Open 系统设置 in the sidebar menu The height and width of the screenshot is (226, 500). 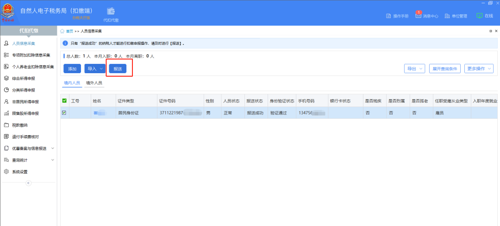(x=20, y=172)
